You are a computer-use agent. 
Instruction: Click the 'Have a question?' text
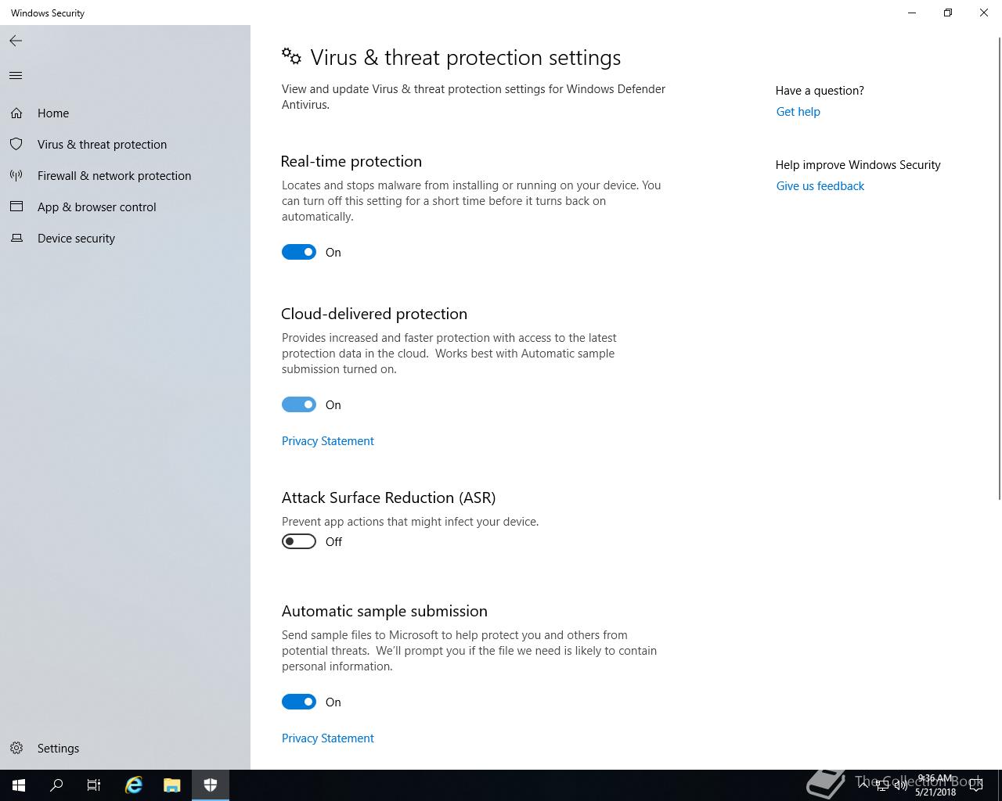coord(820,91)
